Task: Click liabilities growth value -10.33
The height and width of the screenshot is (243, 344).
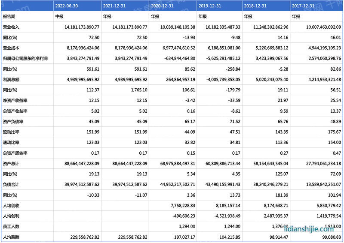Action: pos(93,195)
